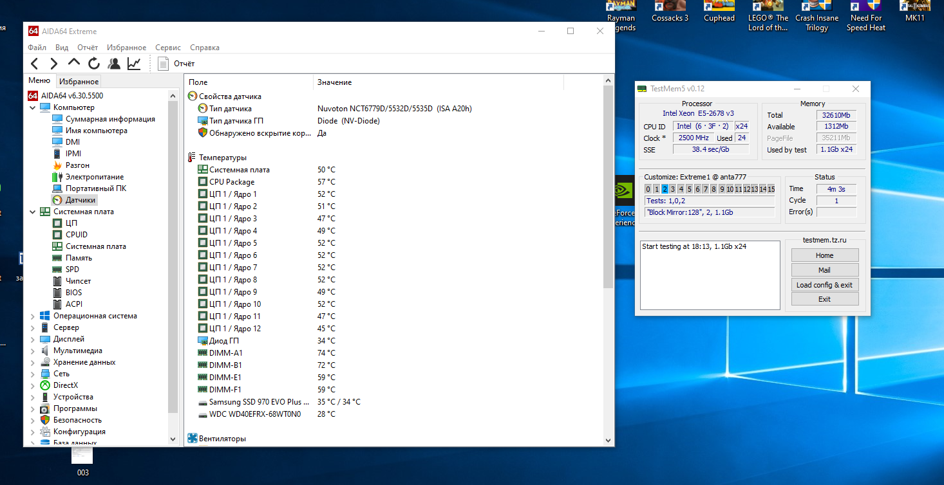Viewport: 944px width, 485px height.
Task: Open the DMI tree item
Action: tap(73, 142)
